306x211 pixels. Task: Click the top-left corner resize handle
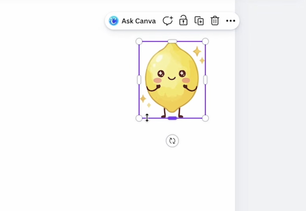point(139,41)
